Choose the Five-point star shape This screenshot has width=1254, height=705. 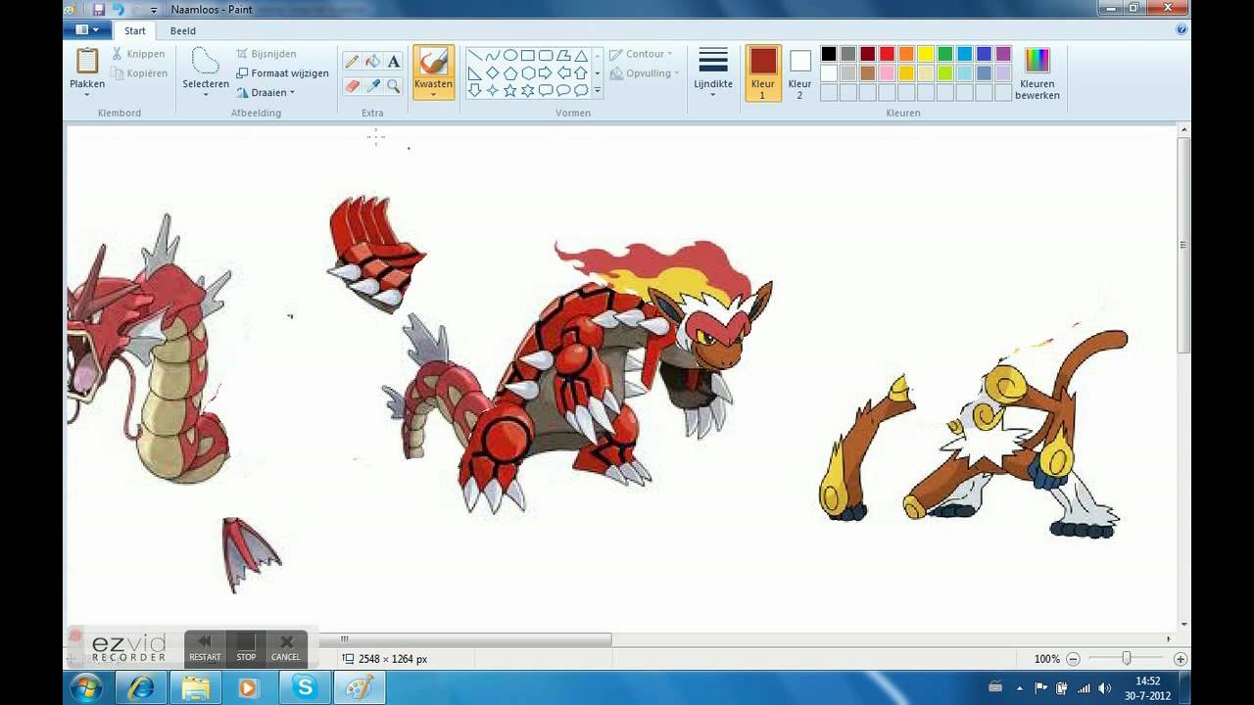pyautogui.click(x=510, y=90)
